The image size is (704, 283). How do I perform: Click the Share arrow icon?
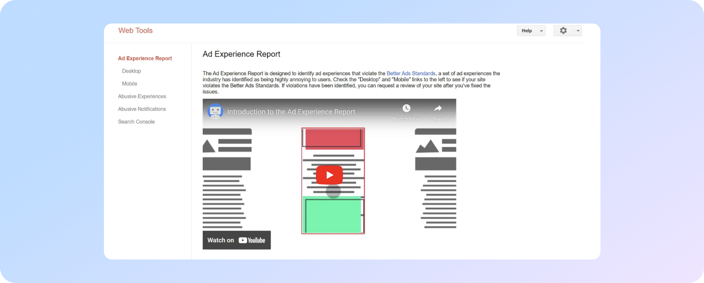pyautogui.click(x=438, y=108)
